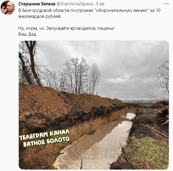Screen dimensions: 173x171
Task: Click the Старшина Запаса profile avatar
Action: pos(8,8)
